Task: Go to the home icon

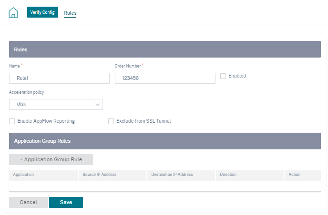Action: [x=13, y=12]
